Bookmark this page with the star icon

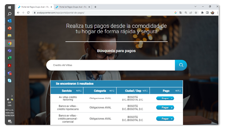click(x=196, y=13)
